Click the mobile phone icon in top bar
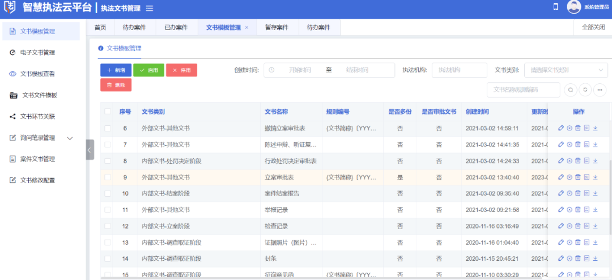Viewport: 612px width, 280px height. 555,7
